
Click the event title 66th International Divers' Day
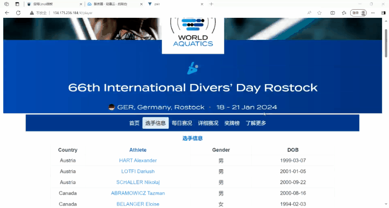click(x=193, y=88)
